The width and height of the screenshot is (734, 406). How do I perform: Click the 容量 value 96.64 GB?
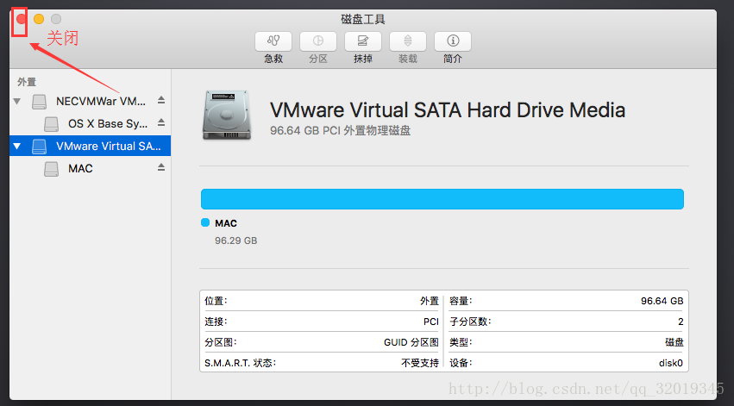[662, 301]
